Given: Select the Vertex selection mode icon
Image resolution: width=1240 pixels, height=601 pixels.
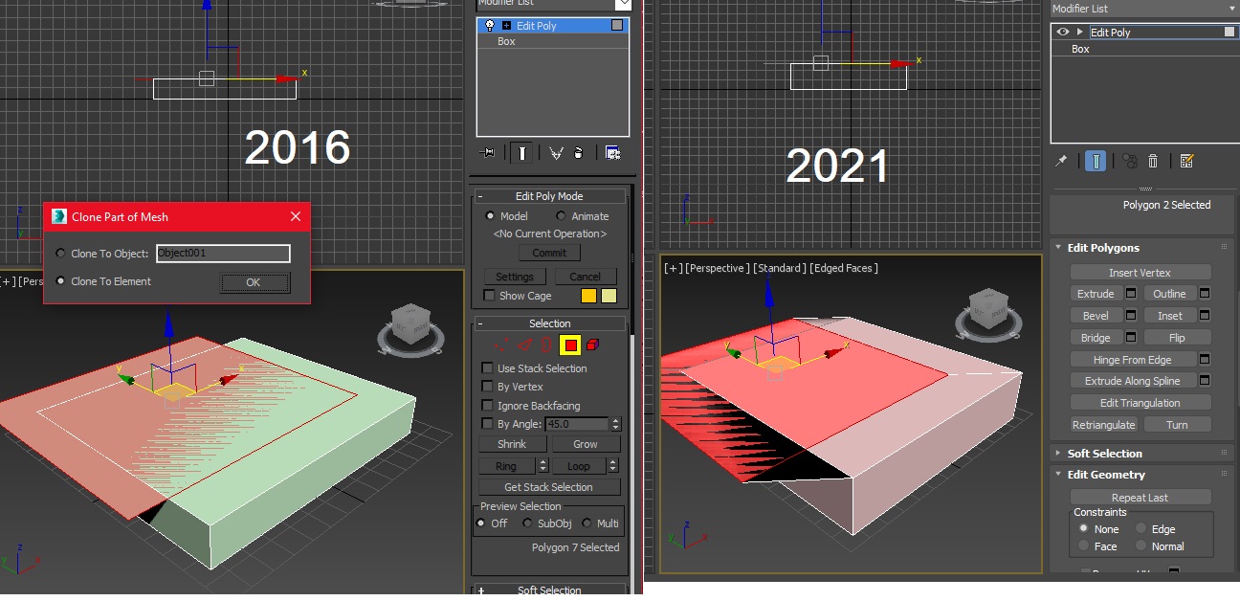Looking at the screenshot, I should tap(501, 345).
